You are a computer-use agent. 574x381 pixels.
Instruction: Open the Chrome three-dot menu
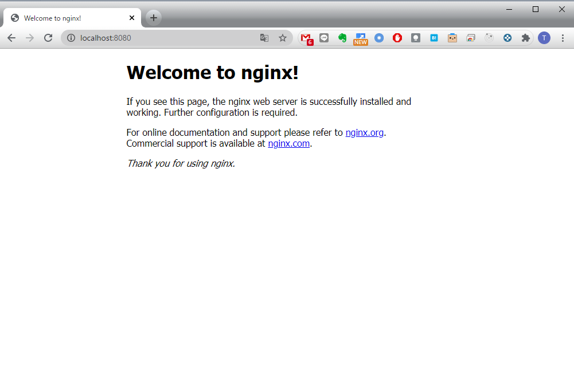563,38
